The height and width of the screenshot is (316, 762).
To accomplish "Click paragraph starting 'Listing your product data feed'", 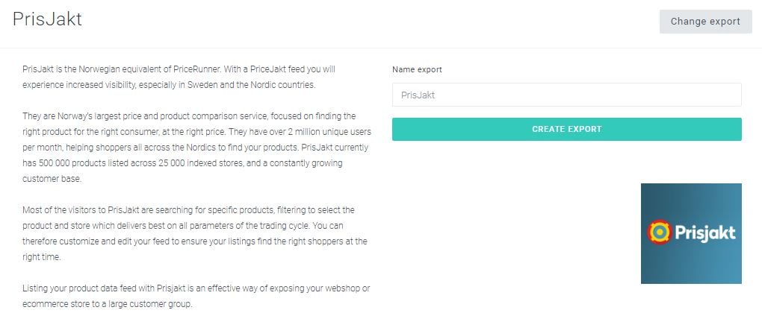I will tap(196, 296).
